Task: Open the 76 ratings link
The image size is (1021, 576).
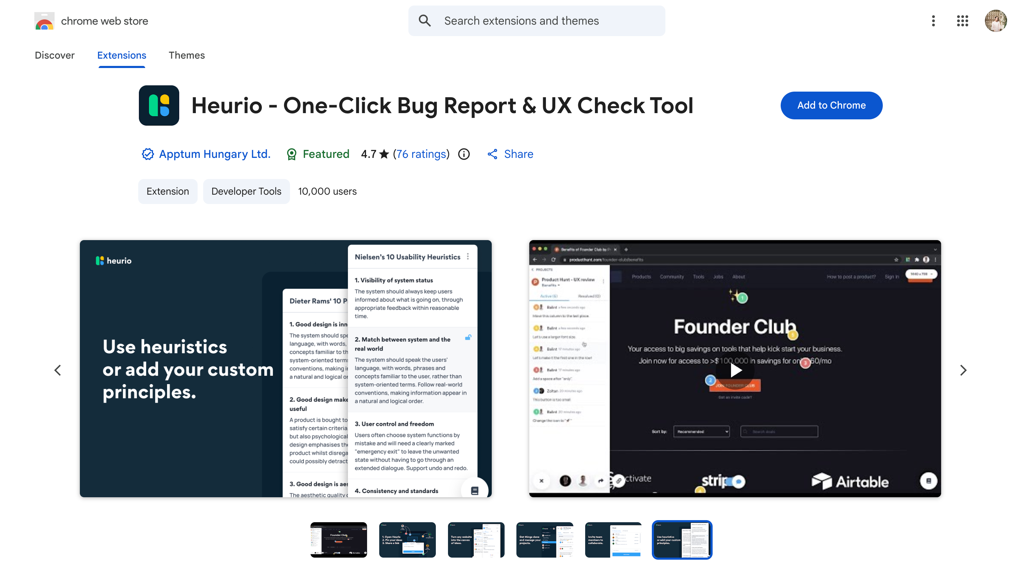Action: coord(421,154)
